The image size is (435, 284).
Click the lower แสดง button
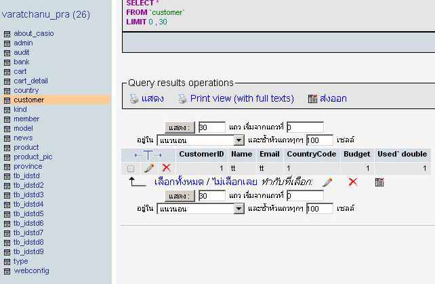click(180, 196)
